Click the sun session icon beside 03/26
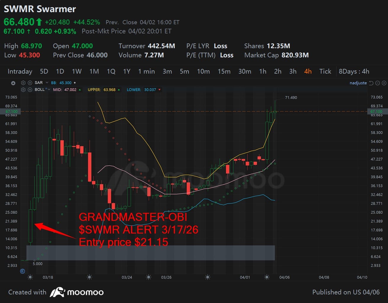The height and width of the screenshot is (303, 388). [149, 277]
